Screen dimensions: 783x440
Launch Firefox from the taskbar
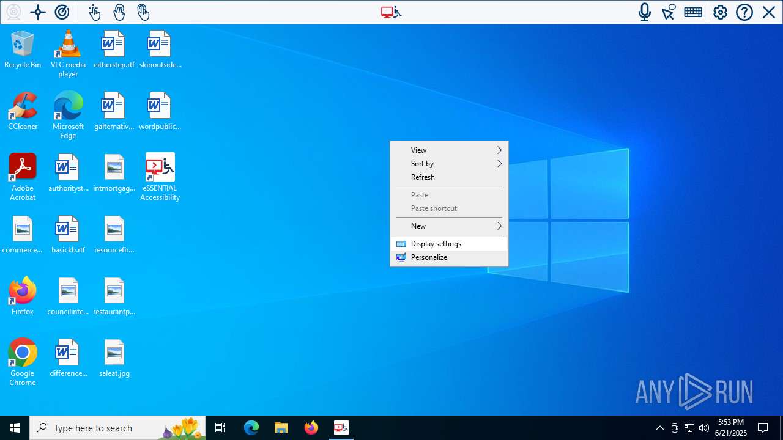[311, 428]
